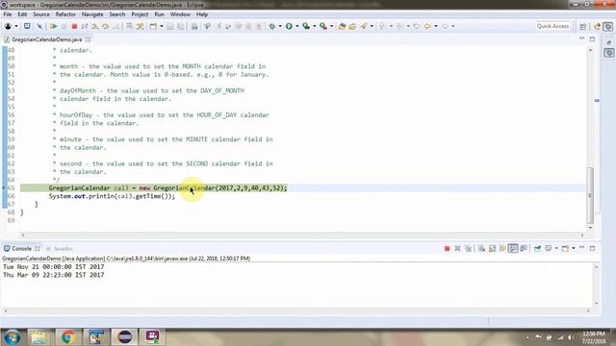Click the Step Over debug icon
Viewport: 616px width, 346px height.
pyautogui.click(x=105, y=26)
